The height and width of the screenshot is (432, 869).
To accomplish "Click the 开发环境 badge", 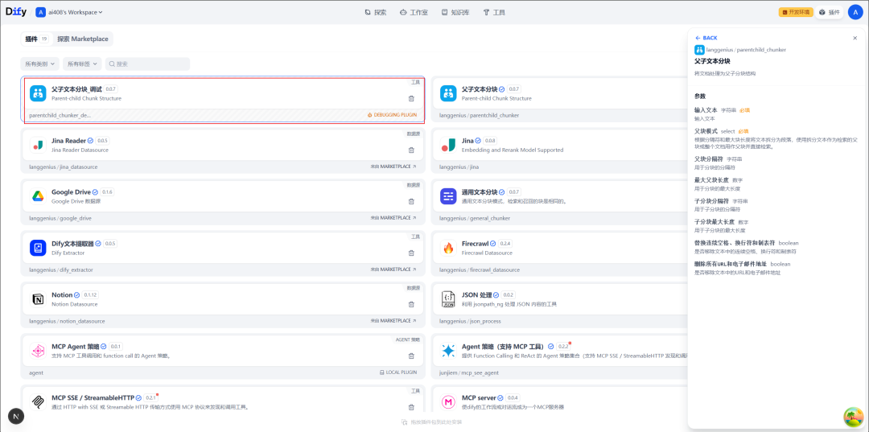I will (x=796, y=12).
